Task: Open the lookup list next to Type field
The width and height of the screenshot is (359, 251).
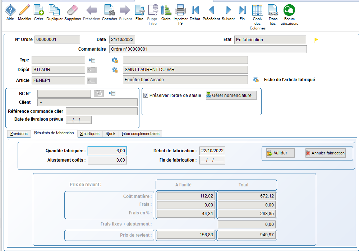Action: [x=92, y=60]
